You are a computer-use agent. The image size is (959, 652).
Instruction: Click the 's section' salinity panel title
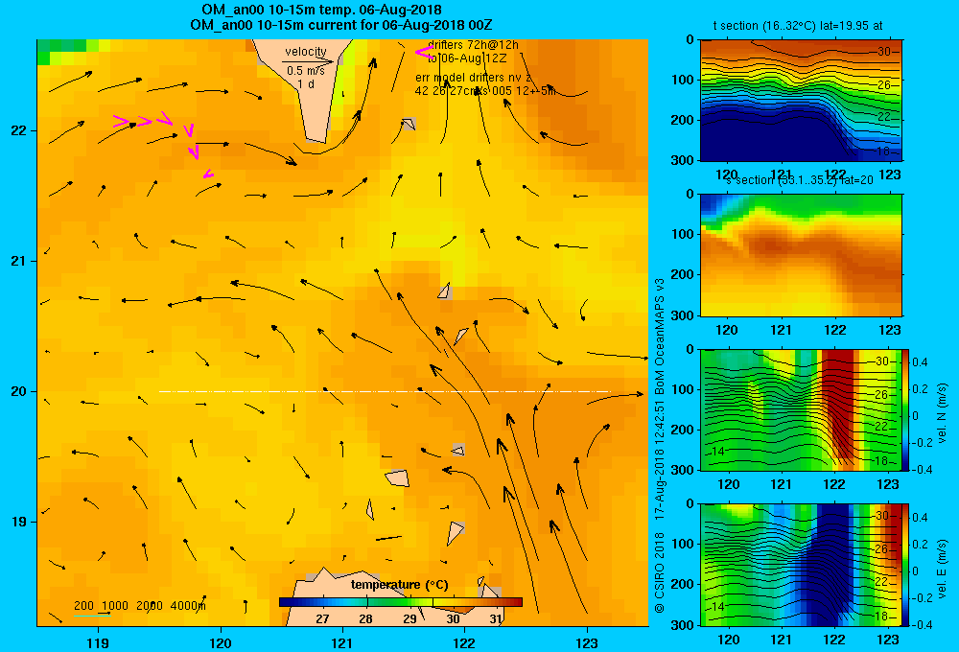800,180
